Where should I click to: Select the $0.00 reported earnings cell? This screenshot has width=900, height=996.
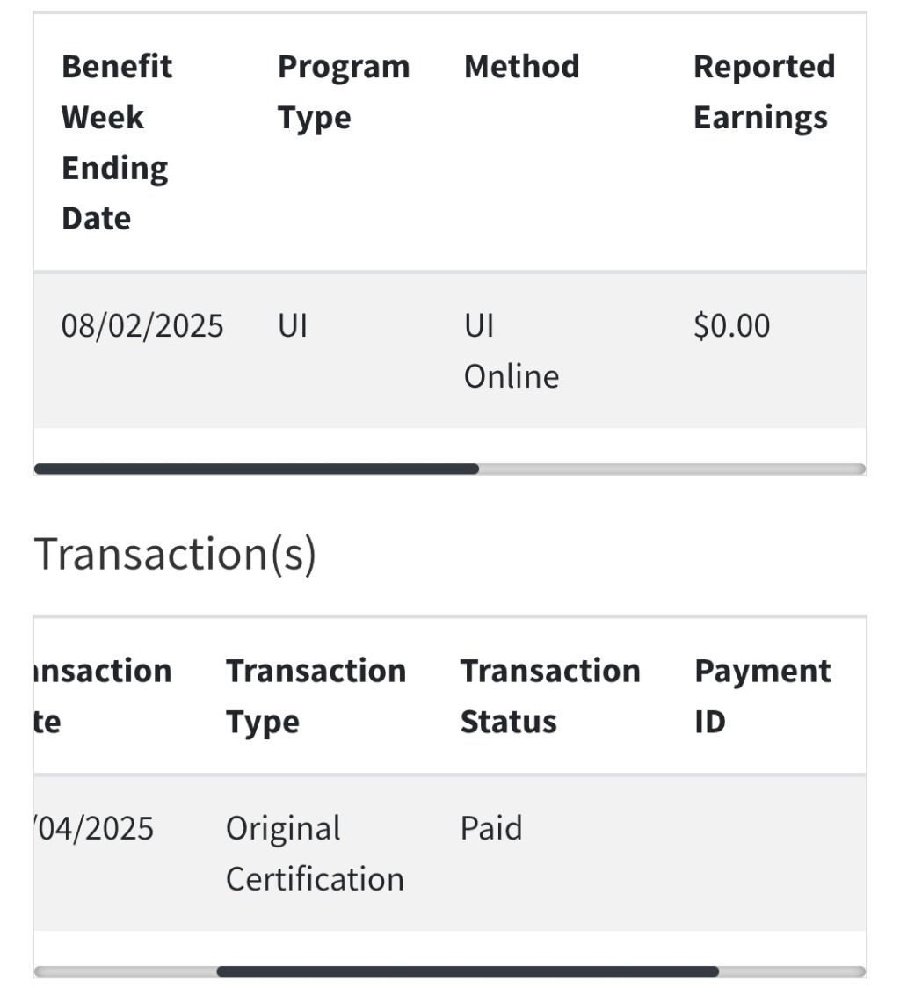[731, 326]
